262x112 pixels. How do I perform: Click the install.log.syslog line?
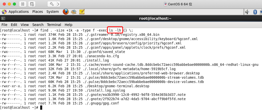(x=62, y=91)
